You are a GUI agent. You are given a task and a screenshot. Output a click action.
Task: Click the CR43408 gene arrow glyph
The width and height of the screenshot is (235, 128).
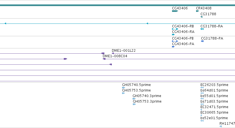click(197, 11)
